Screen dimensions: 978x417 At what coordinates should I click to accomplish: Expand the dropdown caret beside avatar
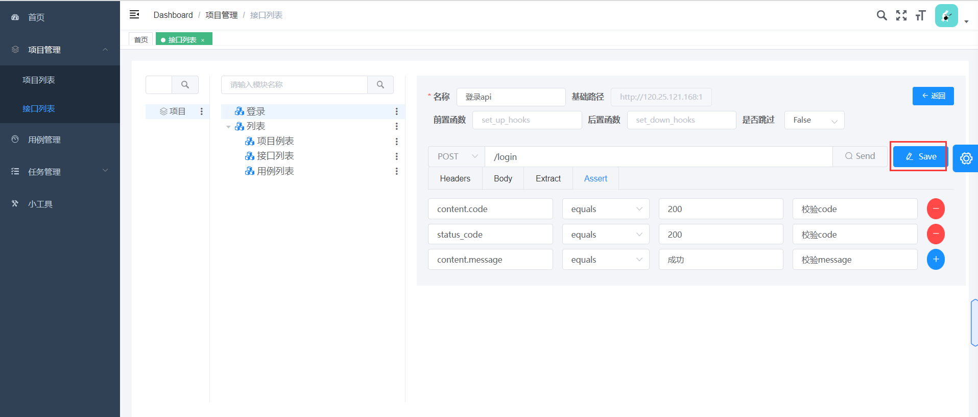pos(966,21)
